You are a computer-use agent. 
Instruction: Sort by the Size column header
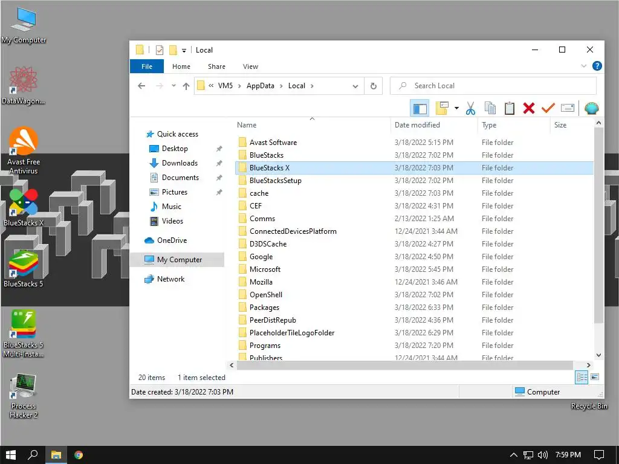[x=560, y=125]
